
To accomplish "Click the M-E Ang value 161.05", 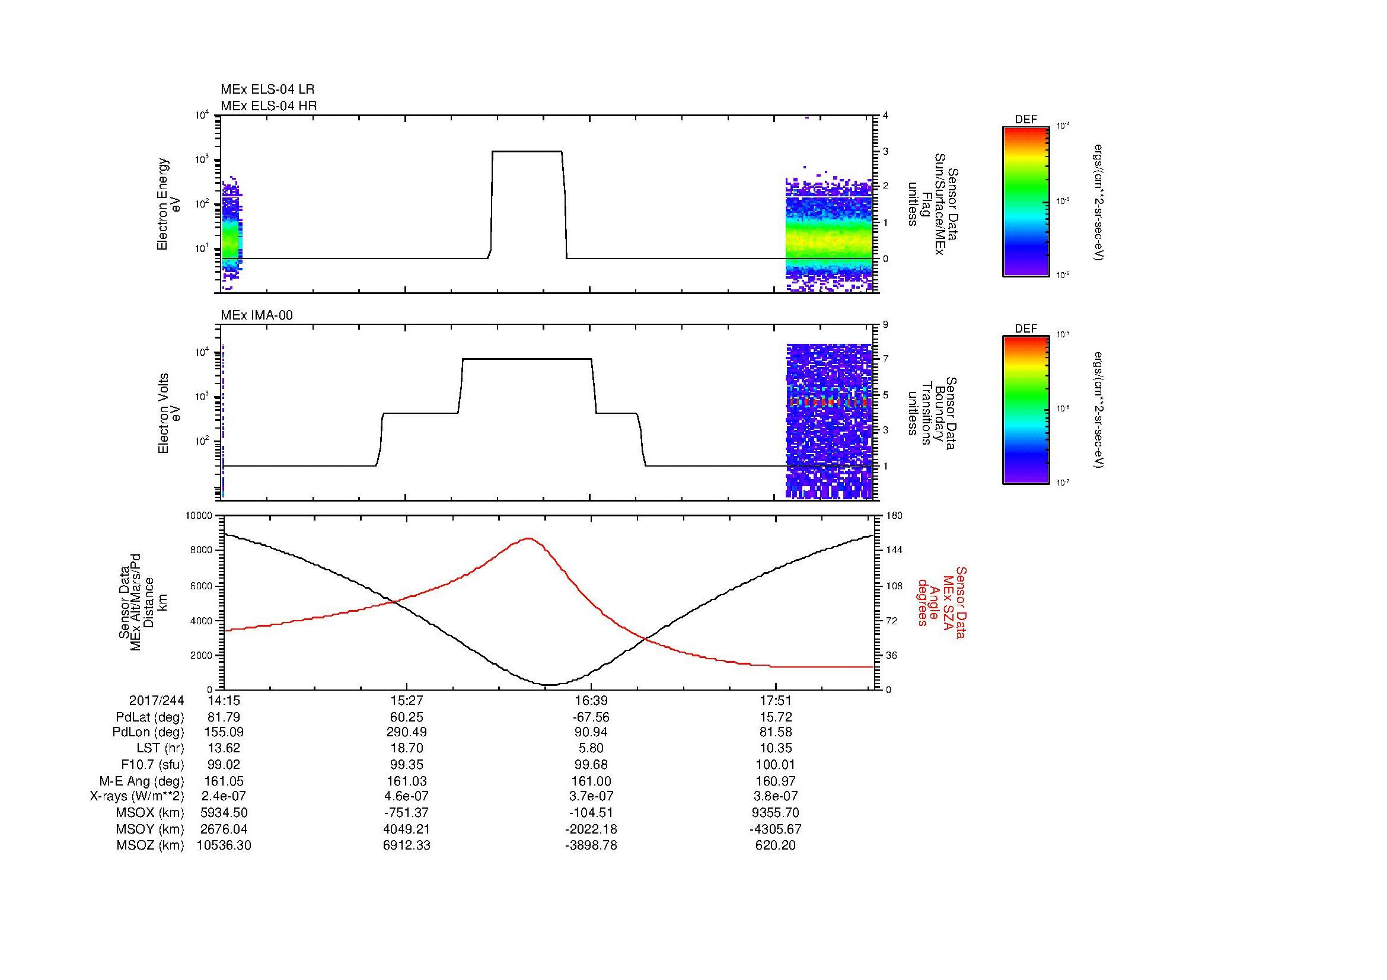I will (x=224, y=781).
